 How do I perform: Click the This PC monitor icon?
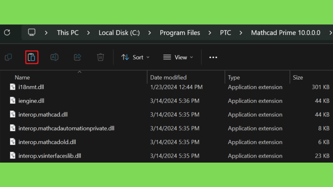[32, 32]
